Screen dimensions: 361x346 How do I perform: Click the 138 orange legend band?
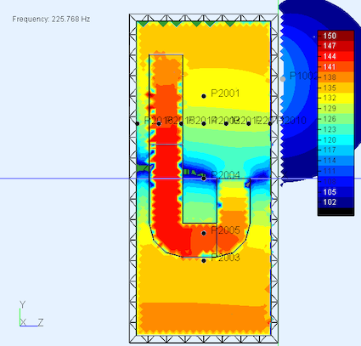coord(336,77)
